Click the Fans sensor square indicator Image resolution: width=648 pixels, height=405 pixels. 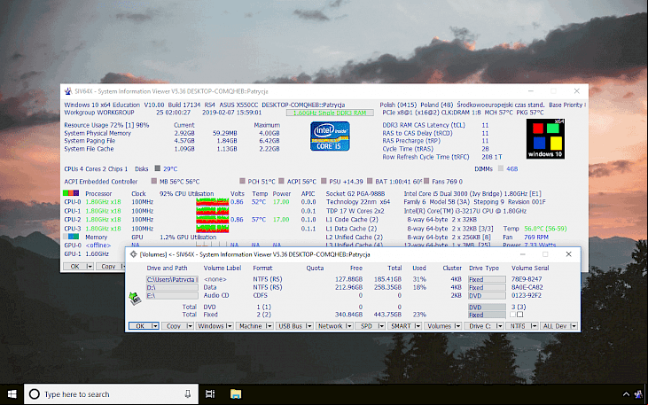(426, 181)
